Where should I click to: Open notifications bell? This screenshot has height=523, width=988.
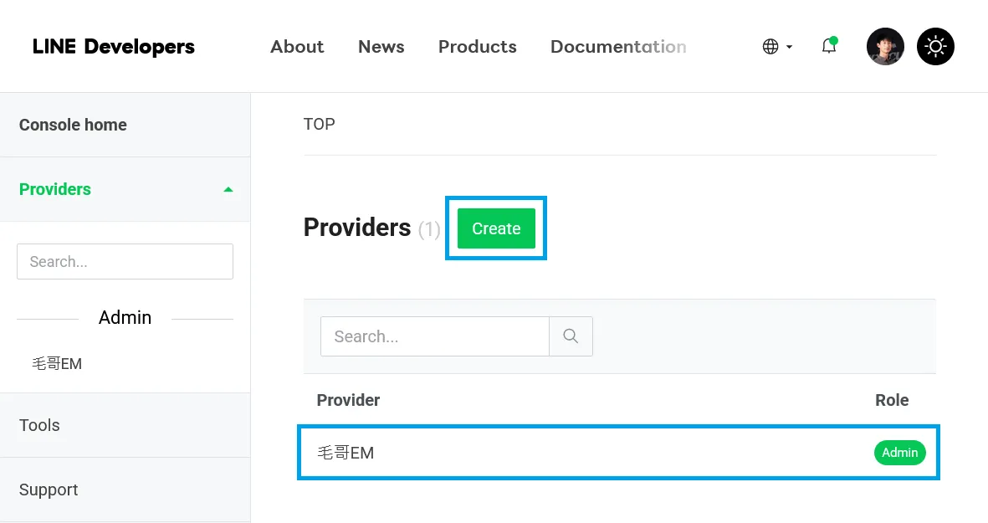point(829,46)
